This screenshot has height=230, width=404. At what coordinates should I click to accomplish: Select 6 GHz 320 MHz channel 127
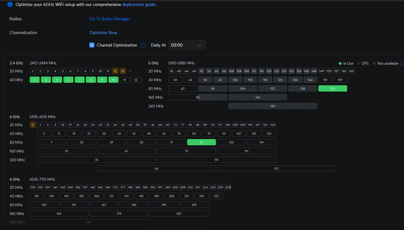click(x=277, y=168)
